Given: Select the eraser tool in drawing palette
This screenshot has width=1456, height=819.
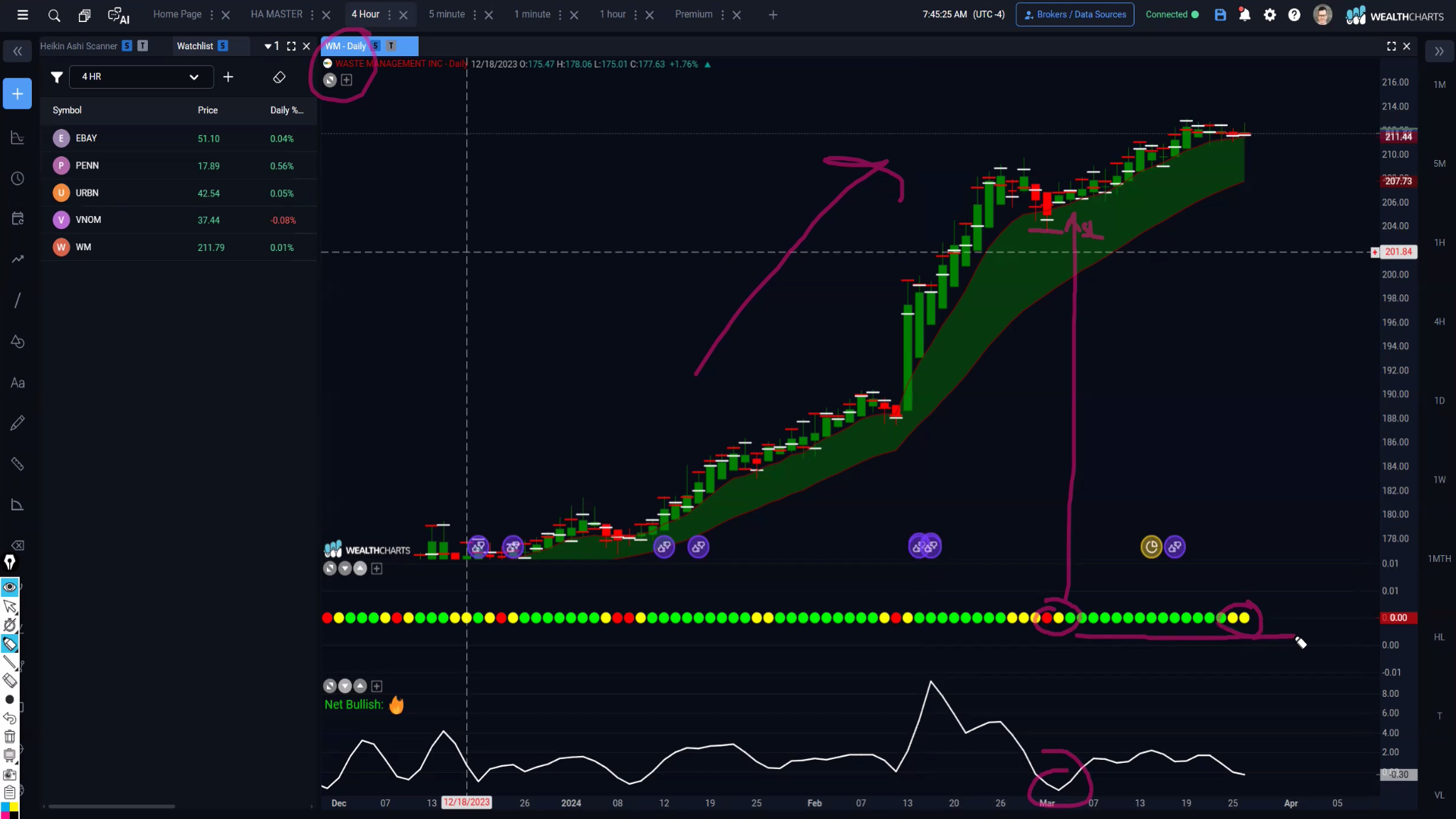Looking at the screenshot, I should [10, 680].
